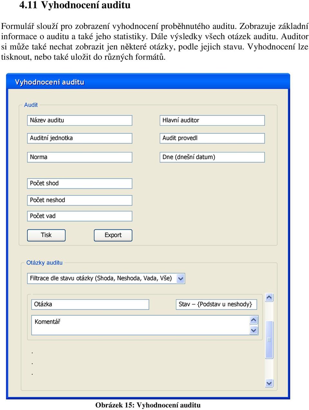Image resolution: width=309 pixels, height=410 pixels.
Task: Click the Hlavní auditor field
Action: (212, 120)
